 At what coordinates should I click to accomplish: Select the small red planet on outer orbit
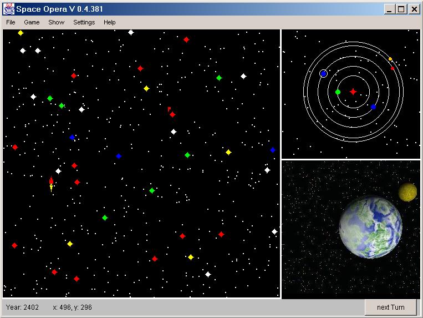point(393,68)
